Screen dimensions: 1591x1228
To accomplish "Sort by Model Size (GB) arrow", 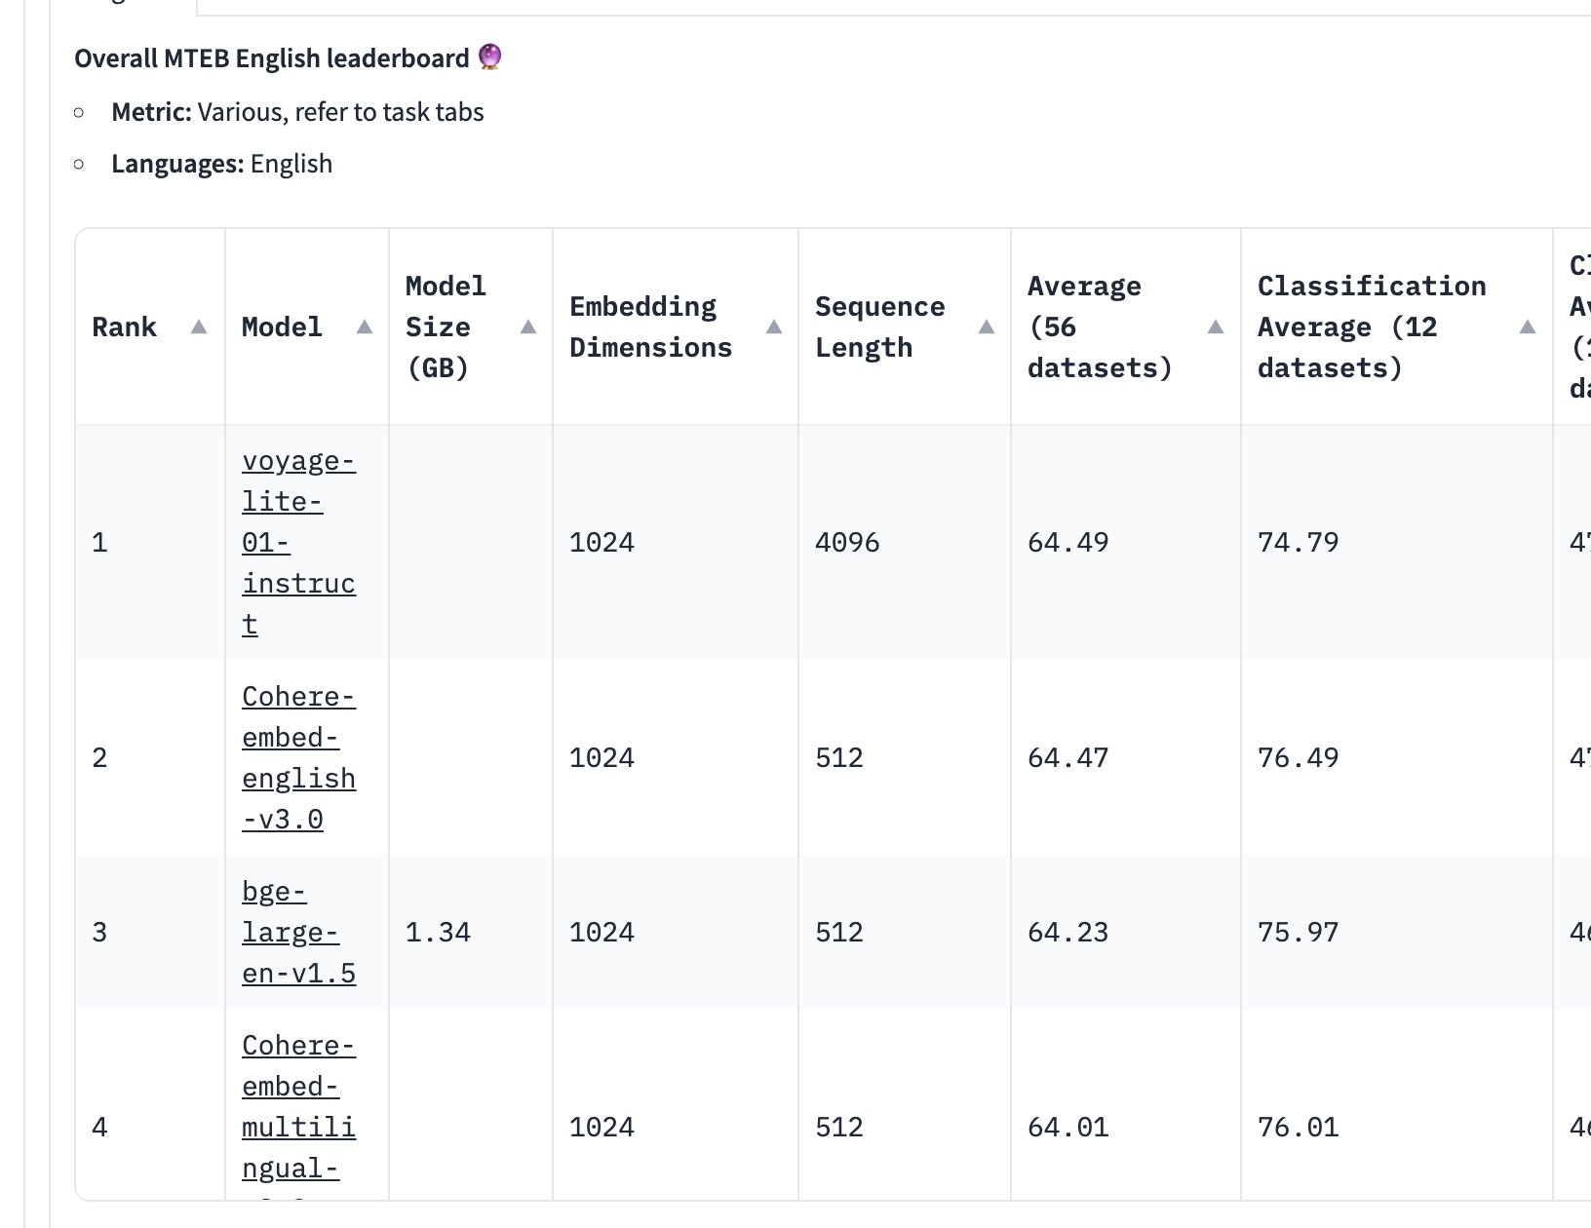I will pyautogui.click(x=528, y=327).
